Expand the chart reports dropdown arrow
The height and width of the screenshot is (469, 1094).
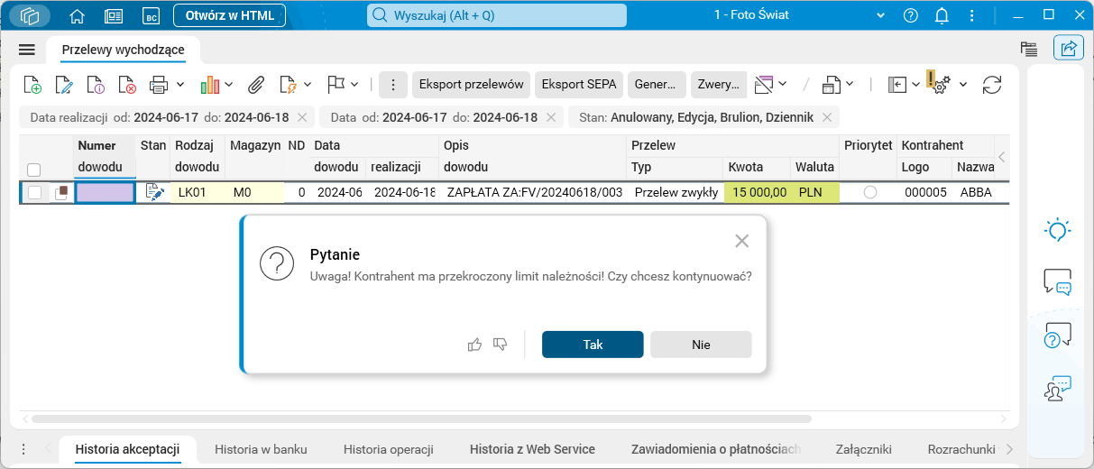[x=229, y=85]
